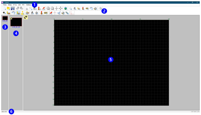Click the undo arrow icon

(18, 8)
